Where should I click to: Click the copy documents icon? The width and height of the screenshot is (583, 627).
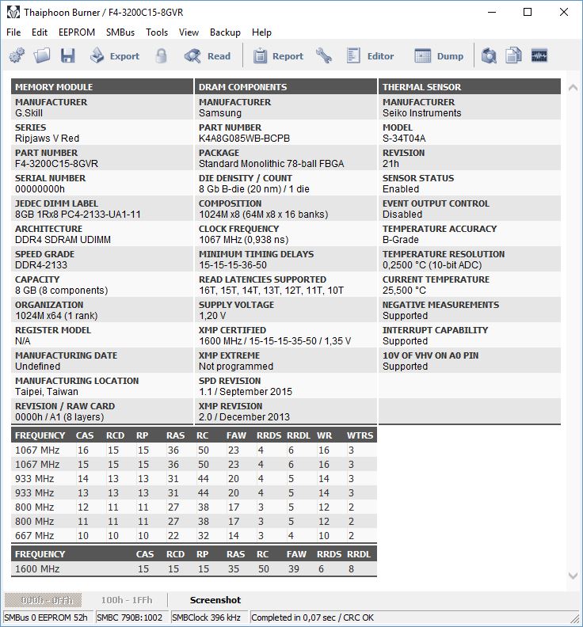pyautogui.click(x=513, y=56)
